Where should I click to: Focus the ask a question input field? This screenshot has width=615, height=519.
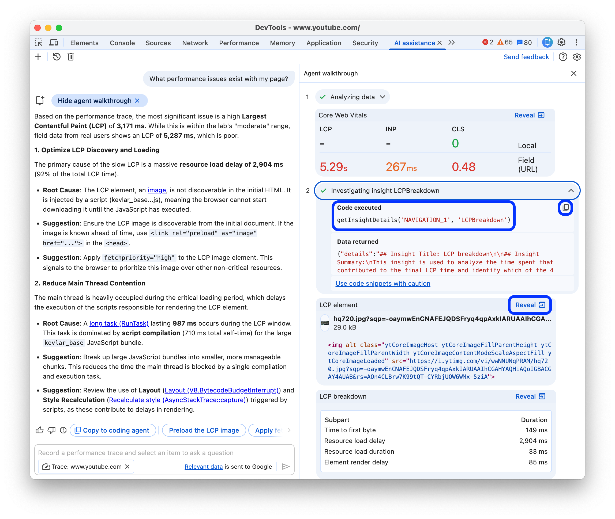(164, 453)
